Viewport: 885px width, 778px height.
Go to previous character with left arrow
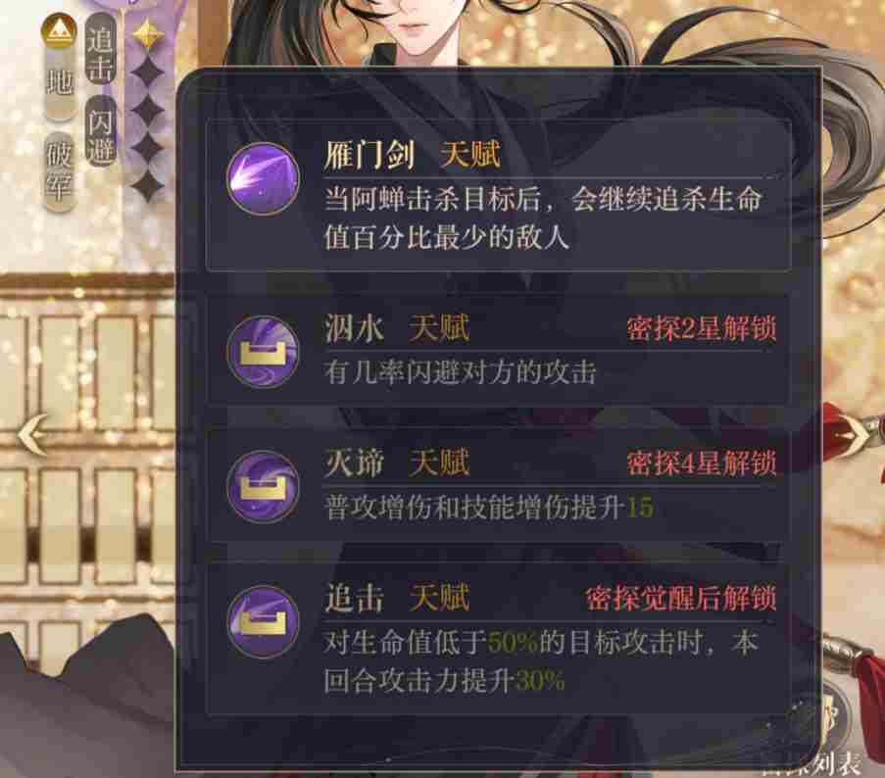[x=32, y=435]
